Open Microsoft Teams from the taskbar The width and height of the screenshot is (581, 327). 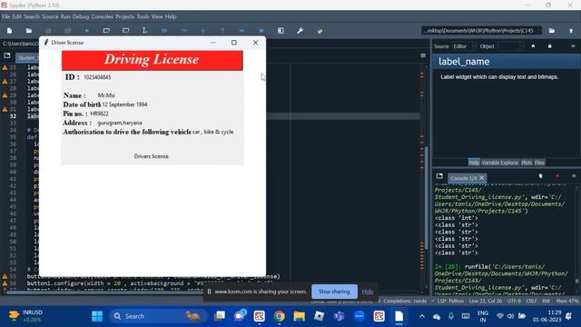coord(339,316)
